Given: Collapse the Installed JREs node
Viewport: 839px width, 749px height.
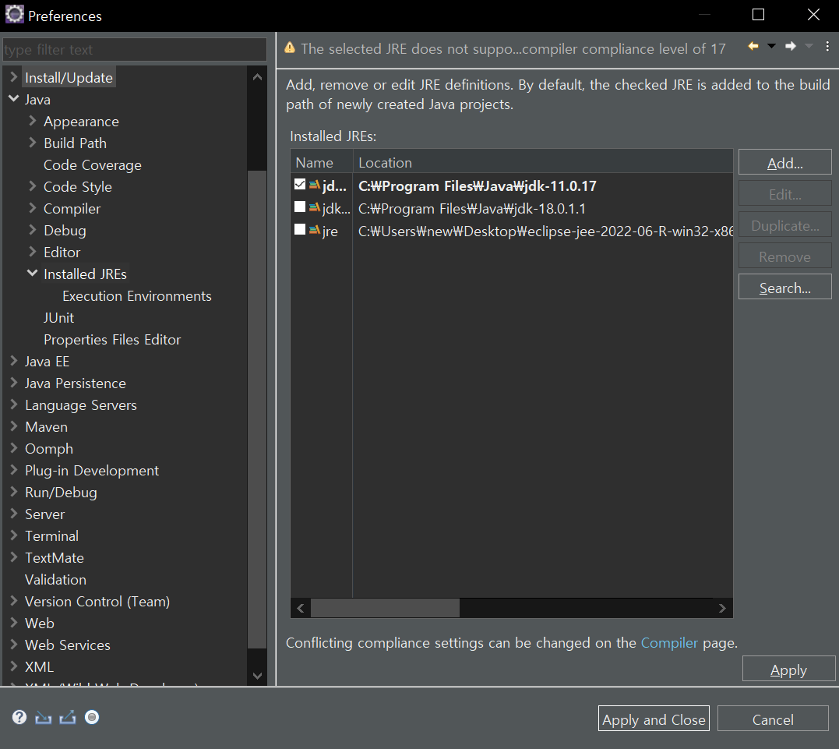Looking at the screenshot, I should [x=33, y=273].
